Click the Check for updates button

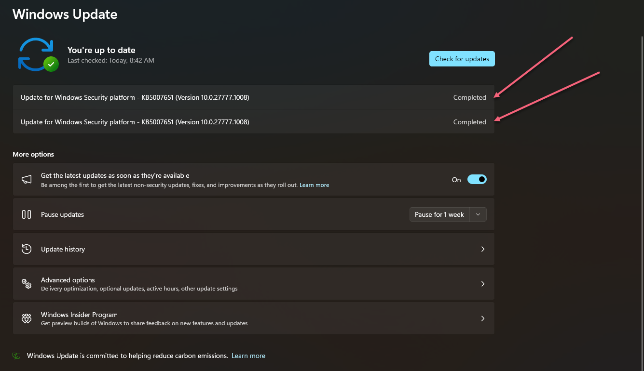point(462,59)
